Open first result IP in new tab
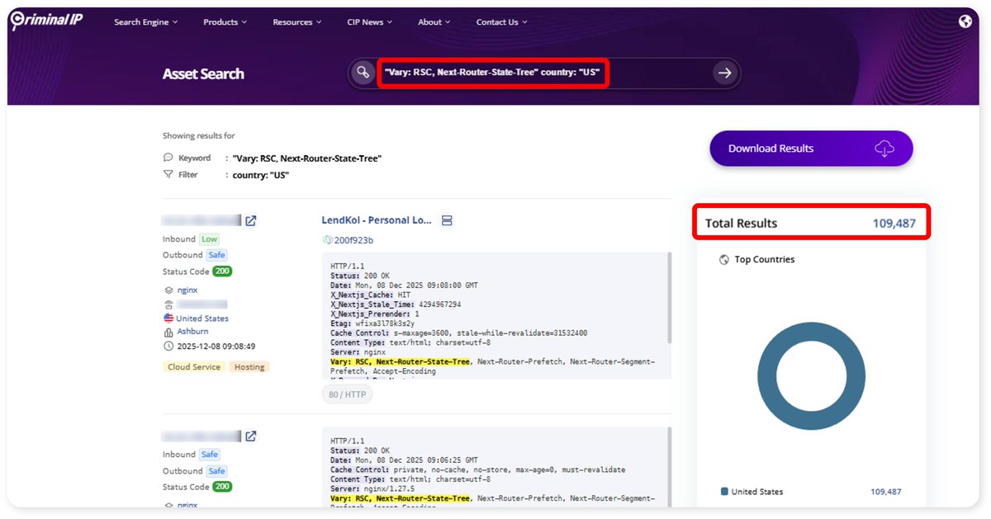 251,220
